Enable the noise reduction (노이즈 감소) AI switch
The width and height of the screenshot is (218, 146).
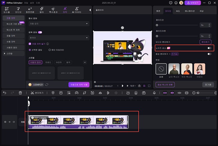[x=209, y=48]
